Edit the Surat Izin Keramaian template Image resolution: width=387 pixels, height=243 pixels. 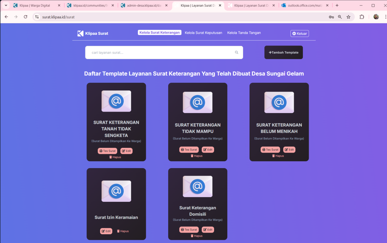(106, 231)
